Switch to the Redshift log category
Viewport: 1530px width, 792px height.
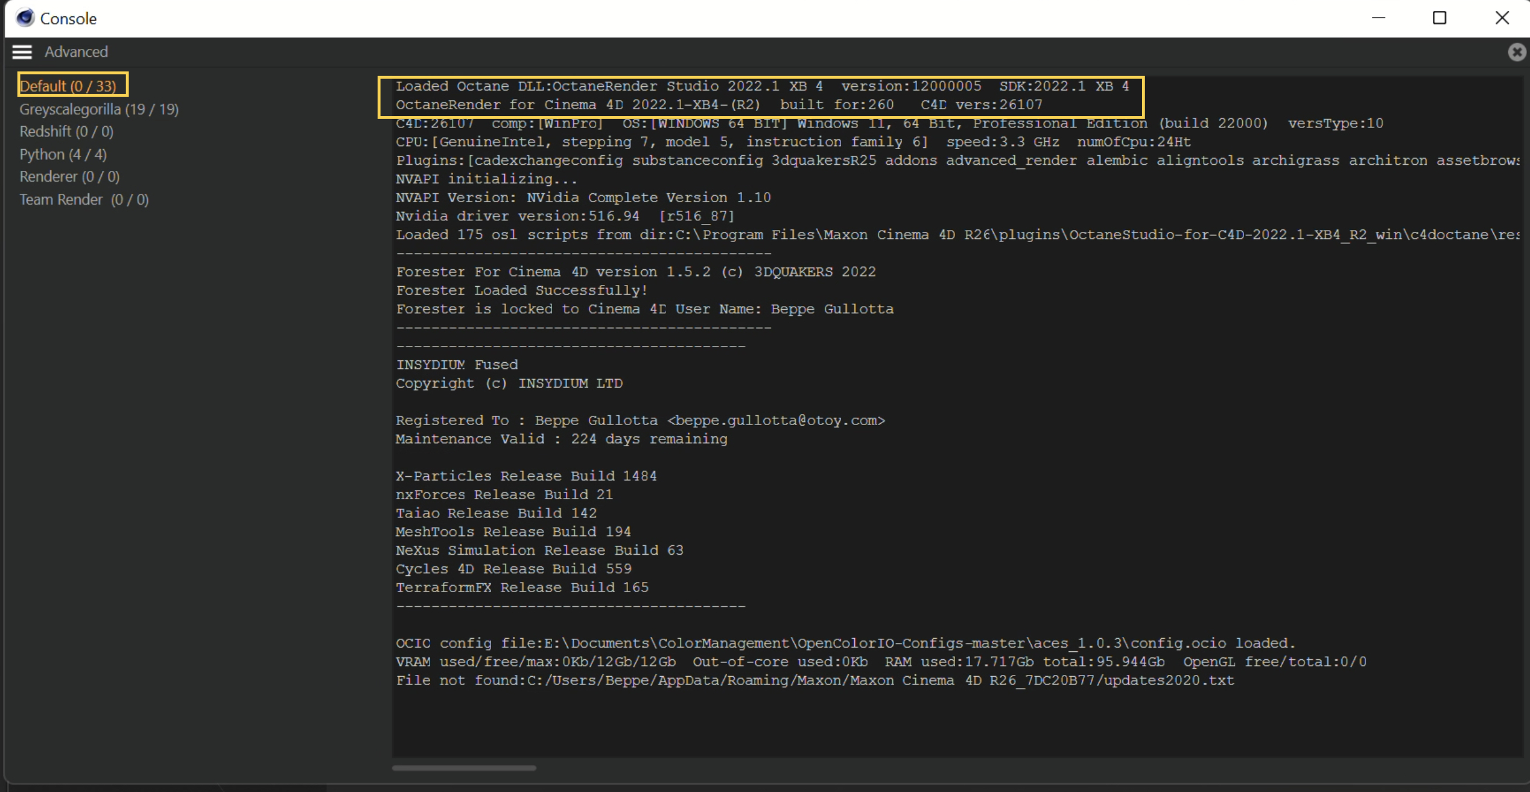click(66, 132)
